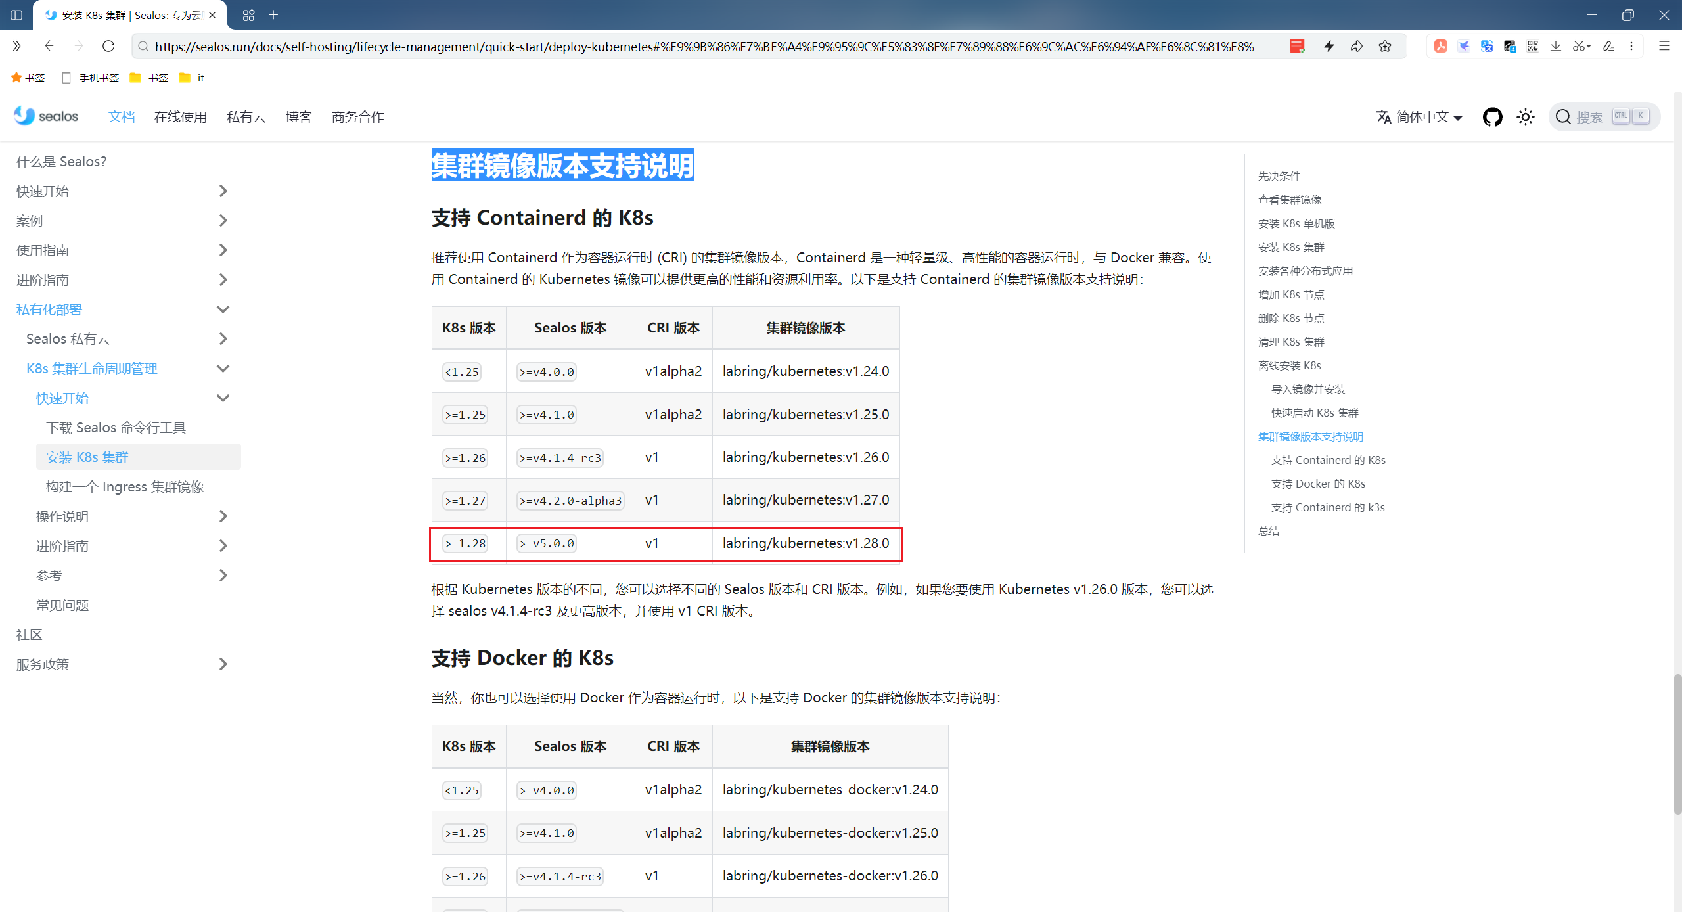
Task: Jump to 先决条件 in table of contents
Action: [1279, 176]
